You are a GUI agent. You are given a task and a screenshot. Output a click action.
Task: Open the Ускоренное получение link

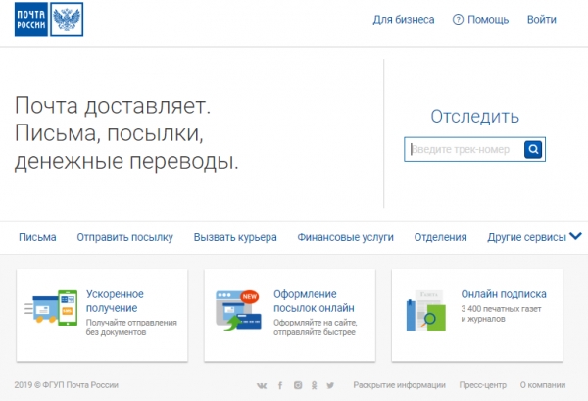point(115,301)
